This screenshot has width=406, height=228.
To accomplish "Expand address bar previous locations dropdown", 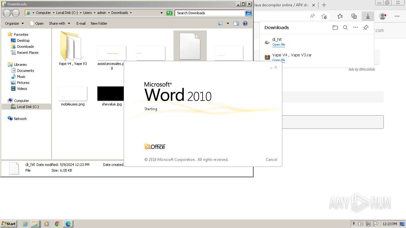I will click(161, 13).
